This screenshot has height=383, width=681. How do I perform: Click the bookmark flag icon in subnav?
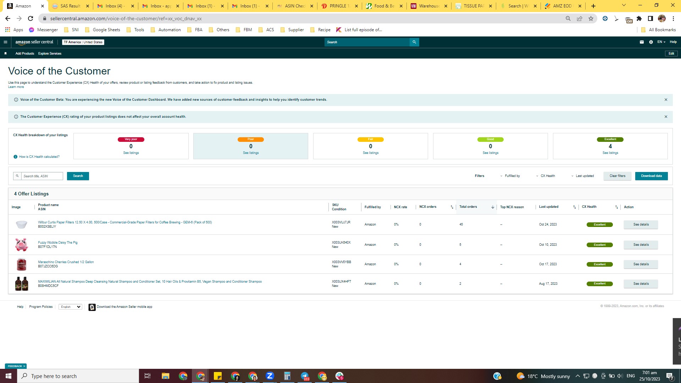point(5,54)
